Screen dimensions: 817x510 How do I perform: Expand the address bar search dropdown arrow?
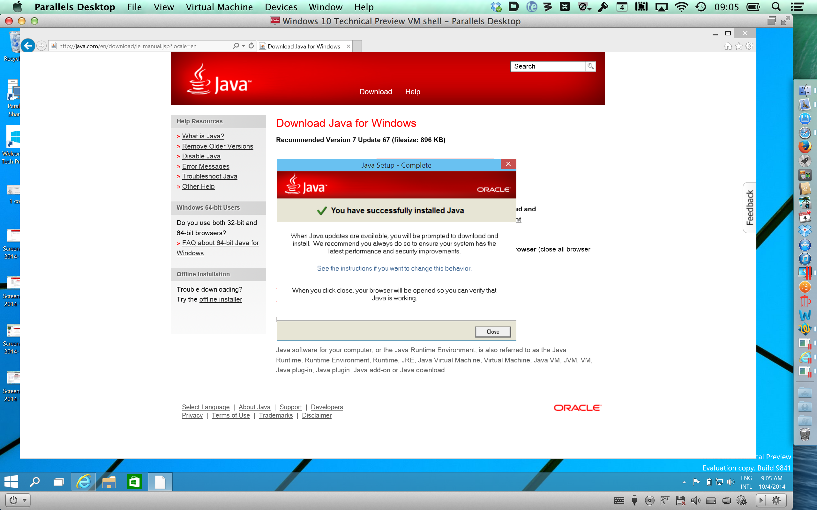tap(244, 46)
